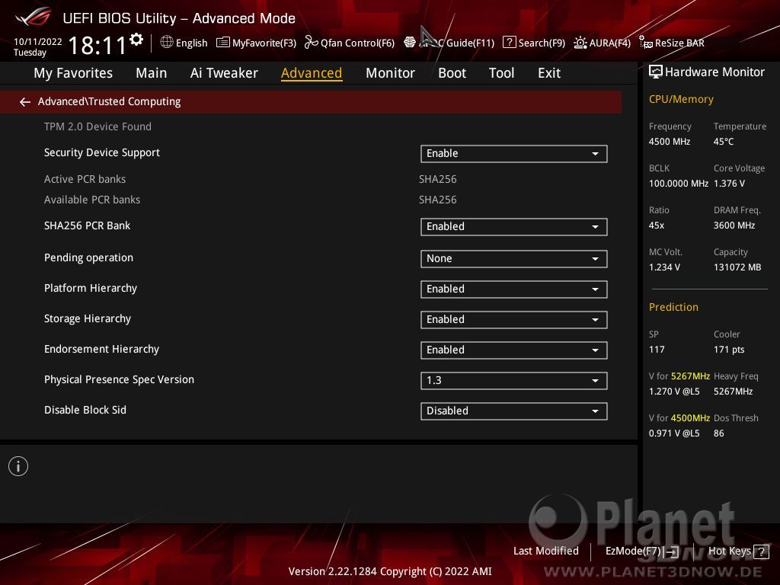This screenshot has height=585, width=780.
Task: Open the SHA256 PCR Bank dropdown
Action: pos(514,227)
